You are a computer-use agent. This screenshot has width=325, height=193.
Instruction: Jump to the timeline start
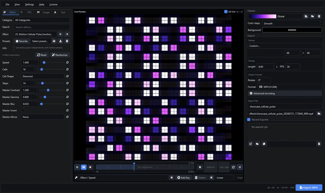point(90,167)
